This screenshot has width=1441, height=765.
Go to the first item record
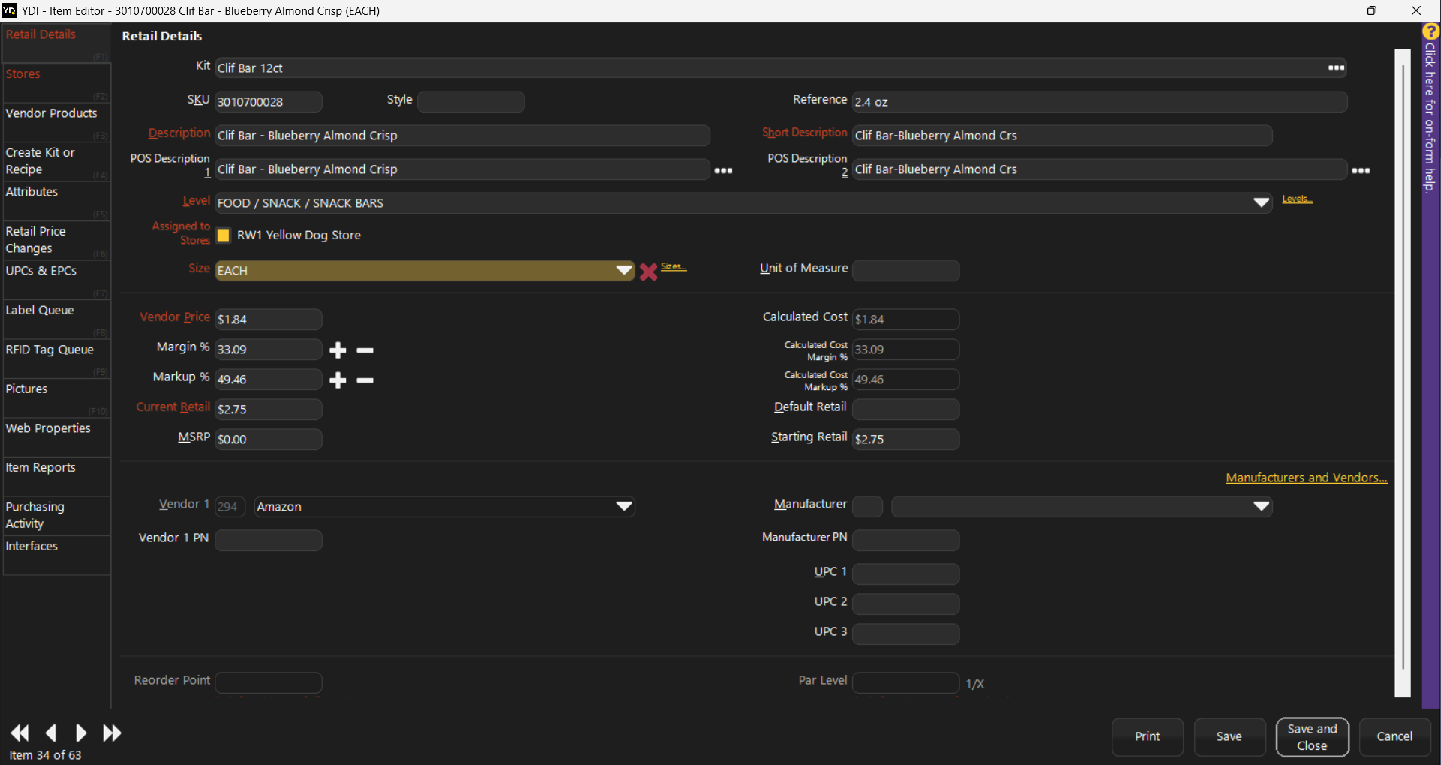pos(20,733)
